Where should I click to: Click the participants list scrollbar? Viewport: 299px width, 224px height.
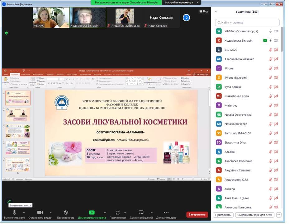282,39
